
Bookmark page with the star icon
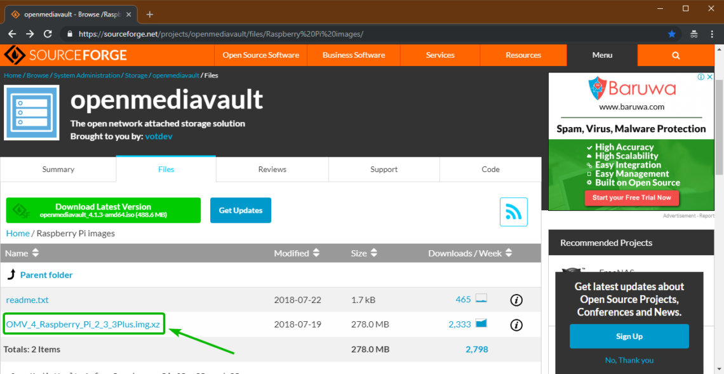pyautogui.click(x=672, y=34)
